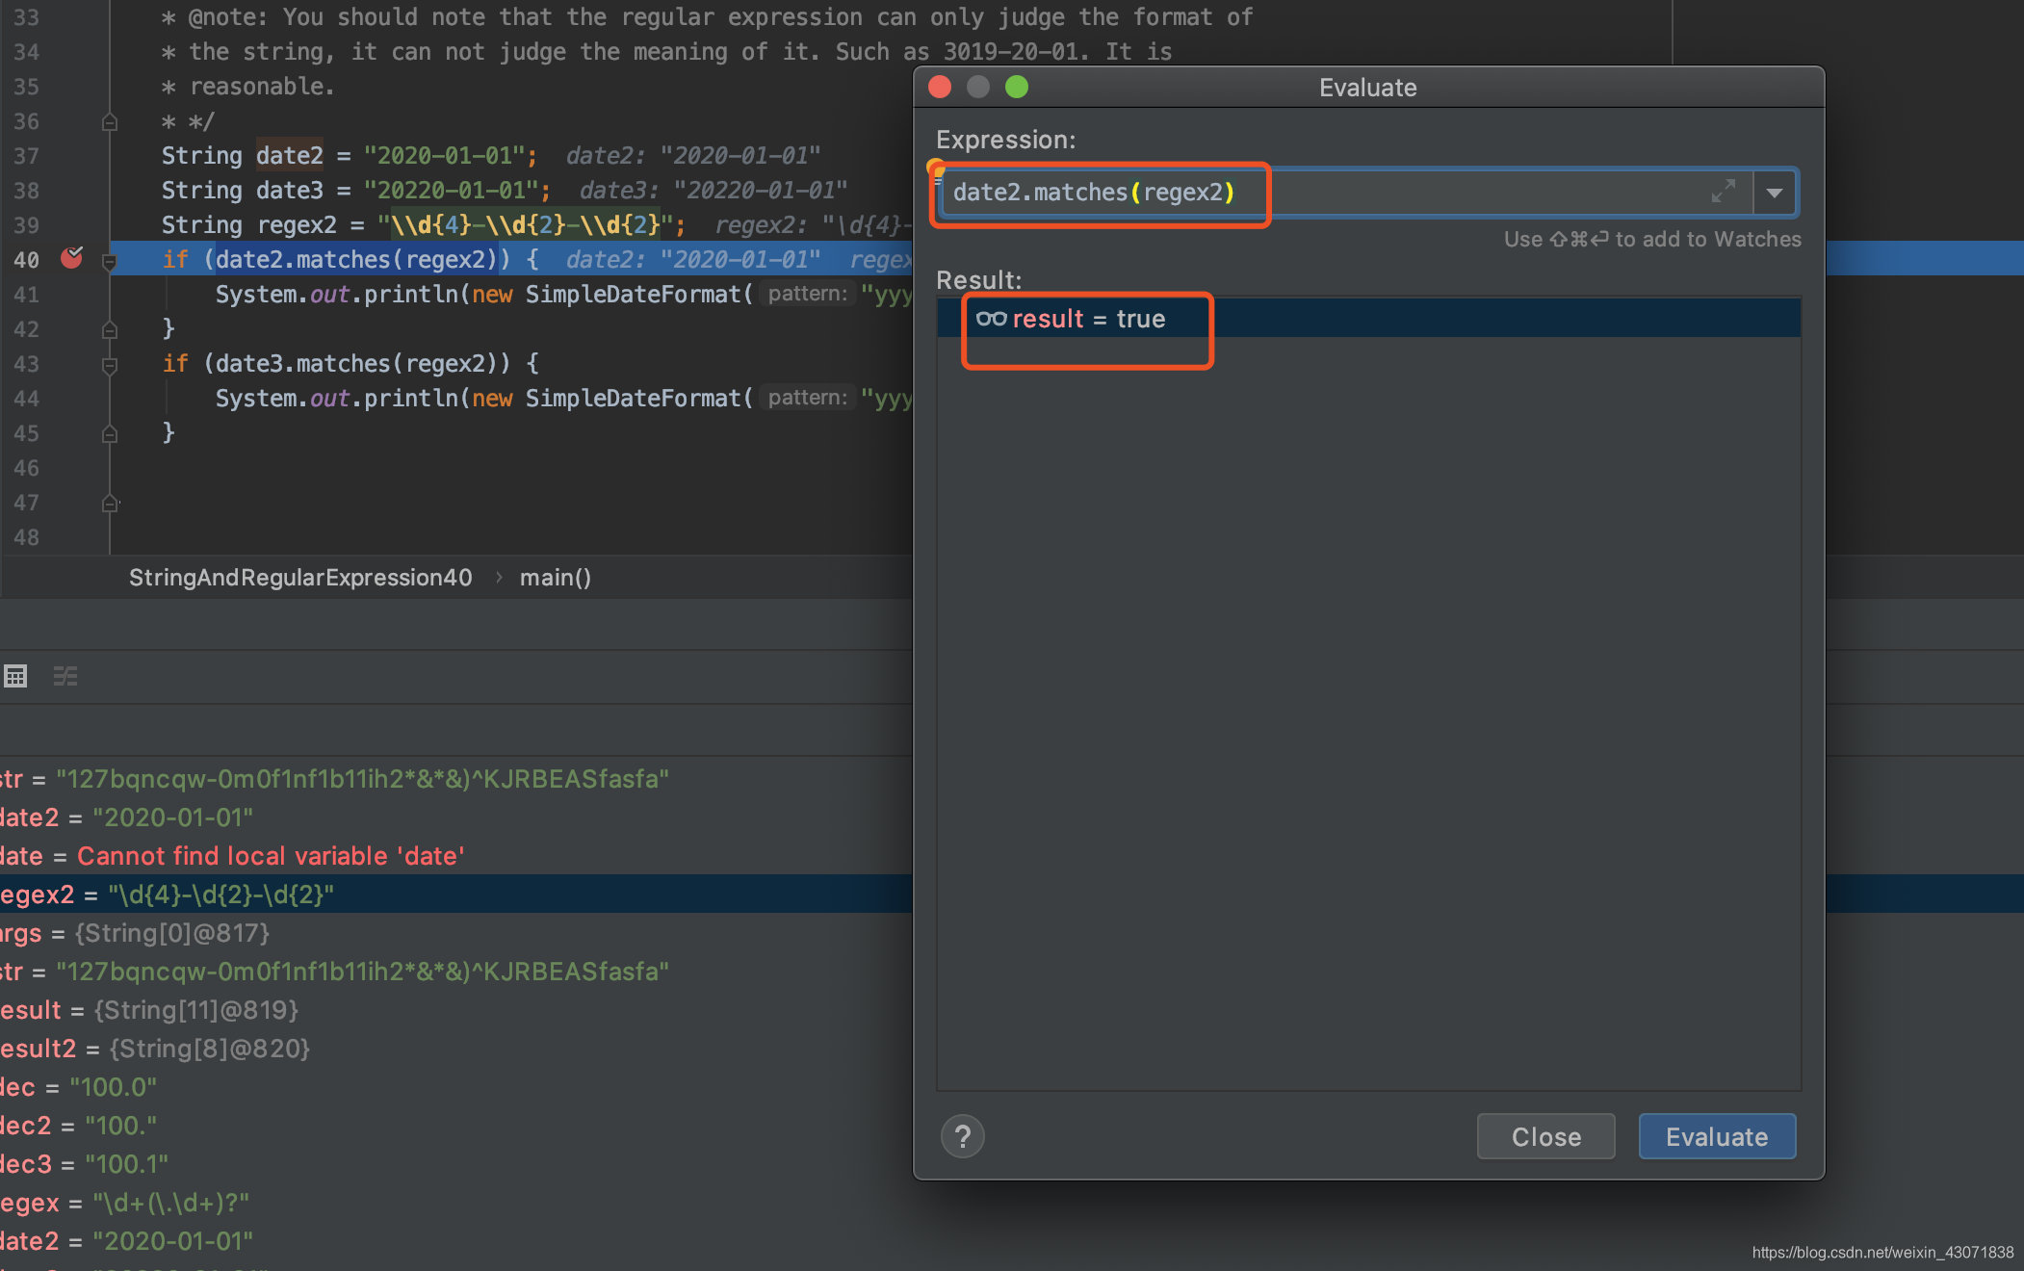Click the main() breadcrumb
The height and width of the screenshot is (1271, 2024).
556,578
